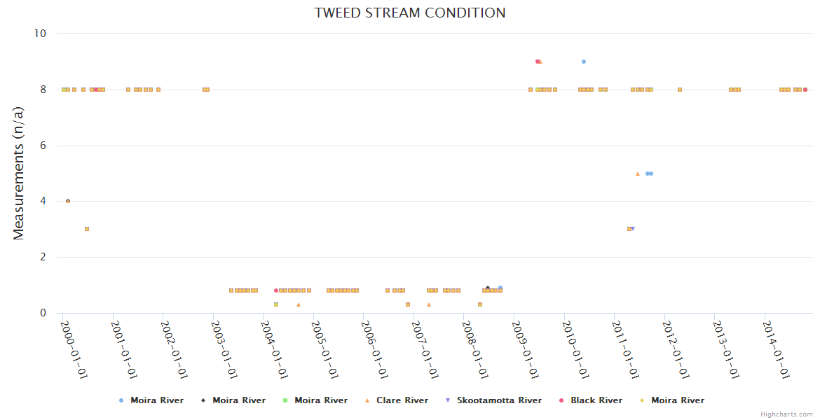Toggle the blue circle Moira River legend marker

tap(121, 400)
